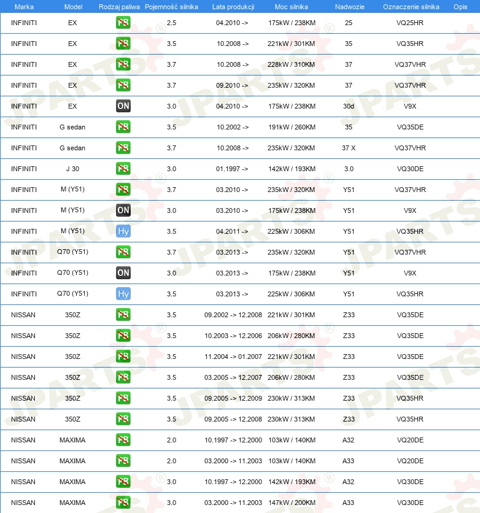Click the Rodzaj paliwa column header
This screenshot has height=513, width=480.
[x=119, y=7]
